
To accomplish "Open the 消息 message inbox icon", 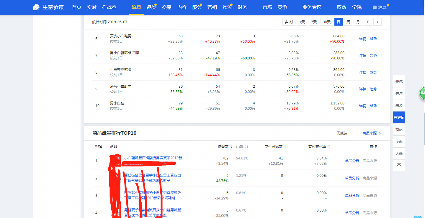I will (375, 7).
